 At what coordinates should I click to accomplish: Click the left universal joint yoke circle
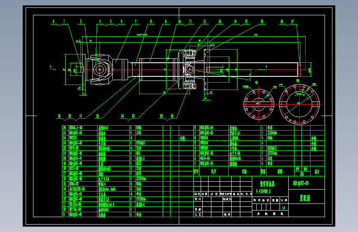click(x=100, y=70)
